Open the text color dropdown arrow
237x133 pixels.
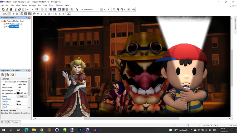click(52, 14)
